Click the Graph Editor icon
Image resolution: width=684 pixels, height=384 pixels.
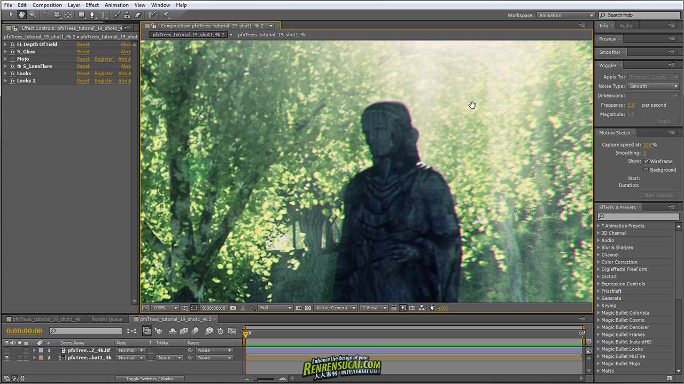pyautogui.click(x=232, y=331)
